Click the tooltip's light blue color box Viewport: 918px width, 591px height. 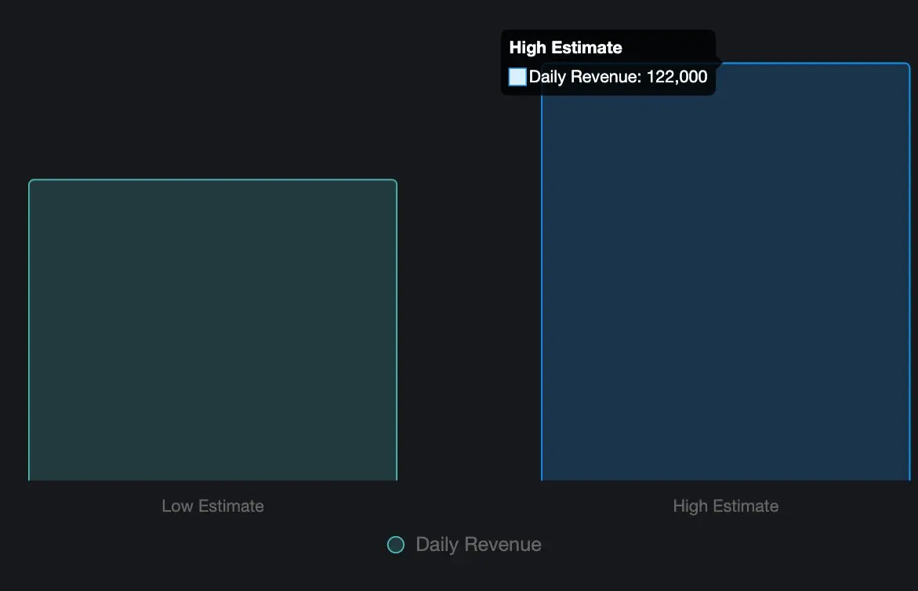[x=517, y=77]
